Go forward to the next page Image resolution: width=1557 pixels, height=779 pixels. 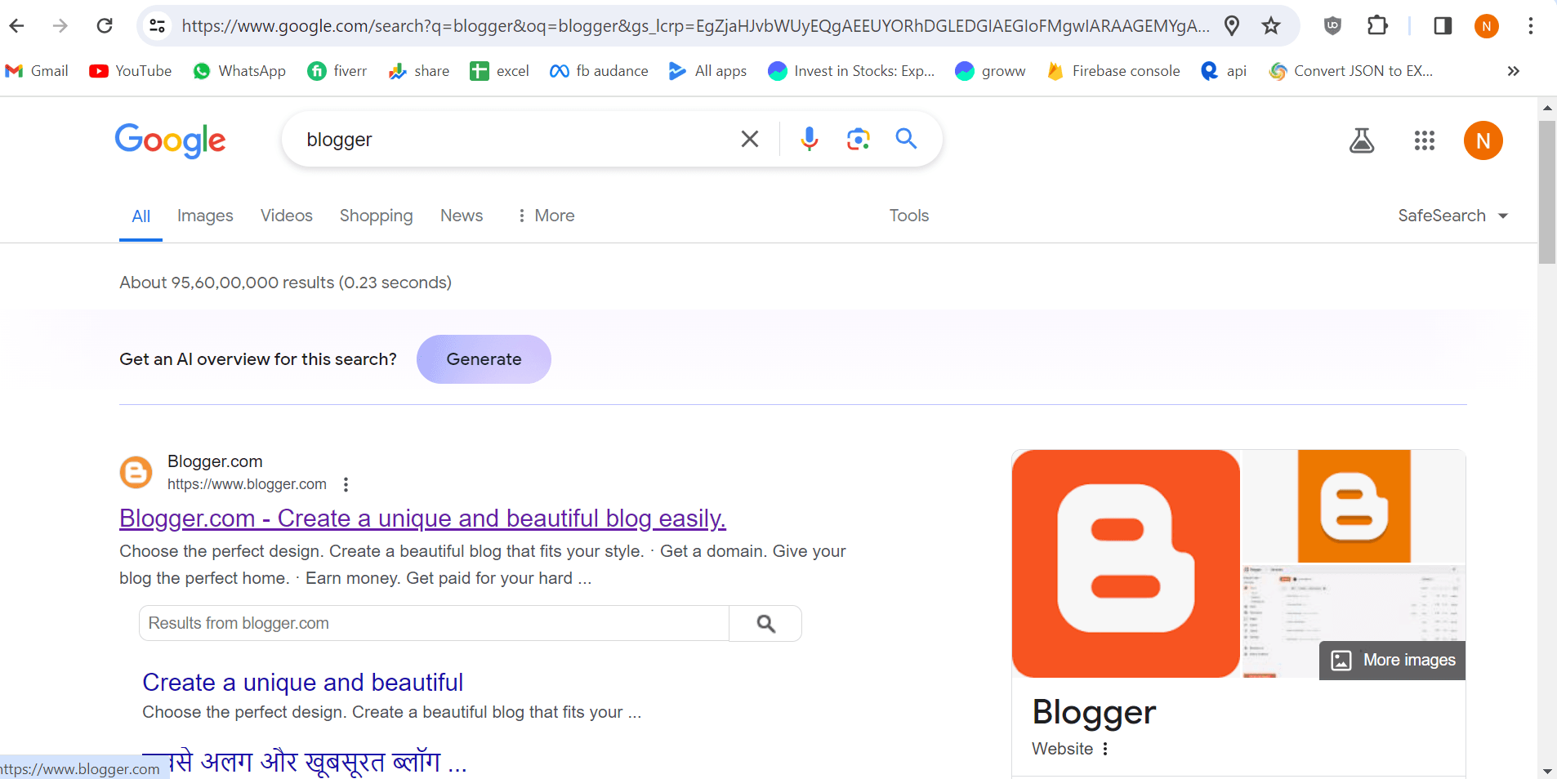pos(60,26)
